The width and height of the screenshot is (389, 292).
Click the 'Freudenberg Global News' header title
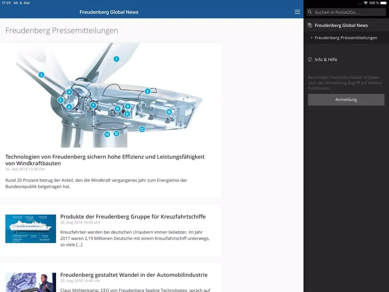tap(109, 12)
